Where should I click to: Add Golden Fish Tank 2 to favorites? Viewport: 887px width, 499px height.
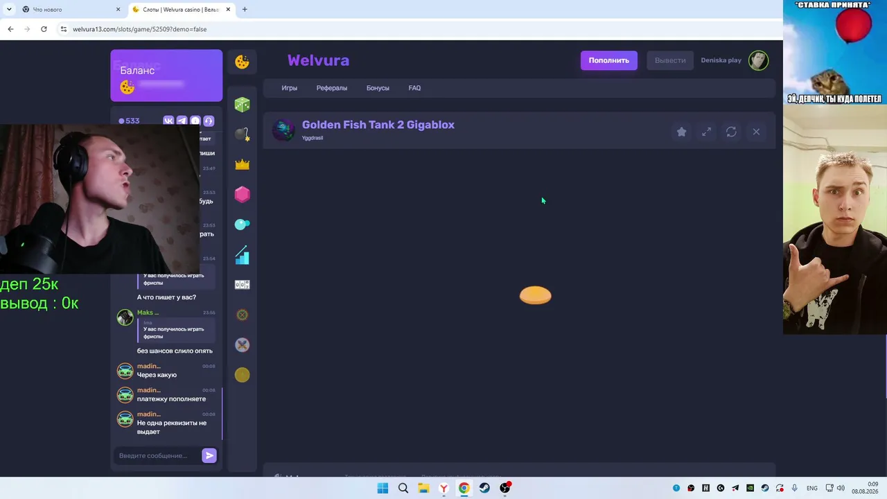tap(681, 132)
